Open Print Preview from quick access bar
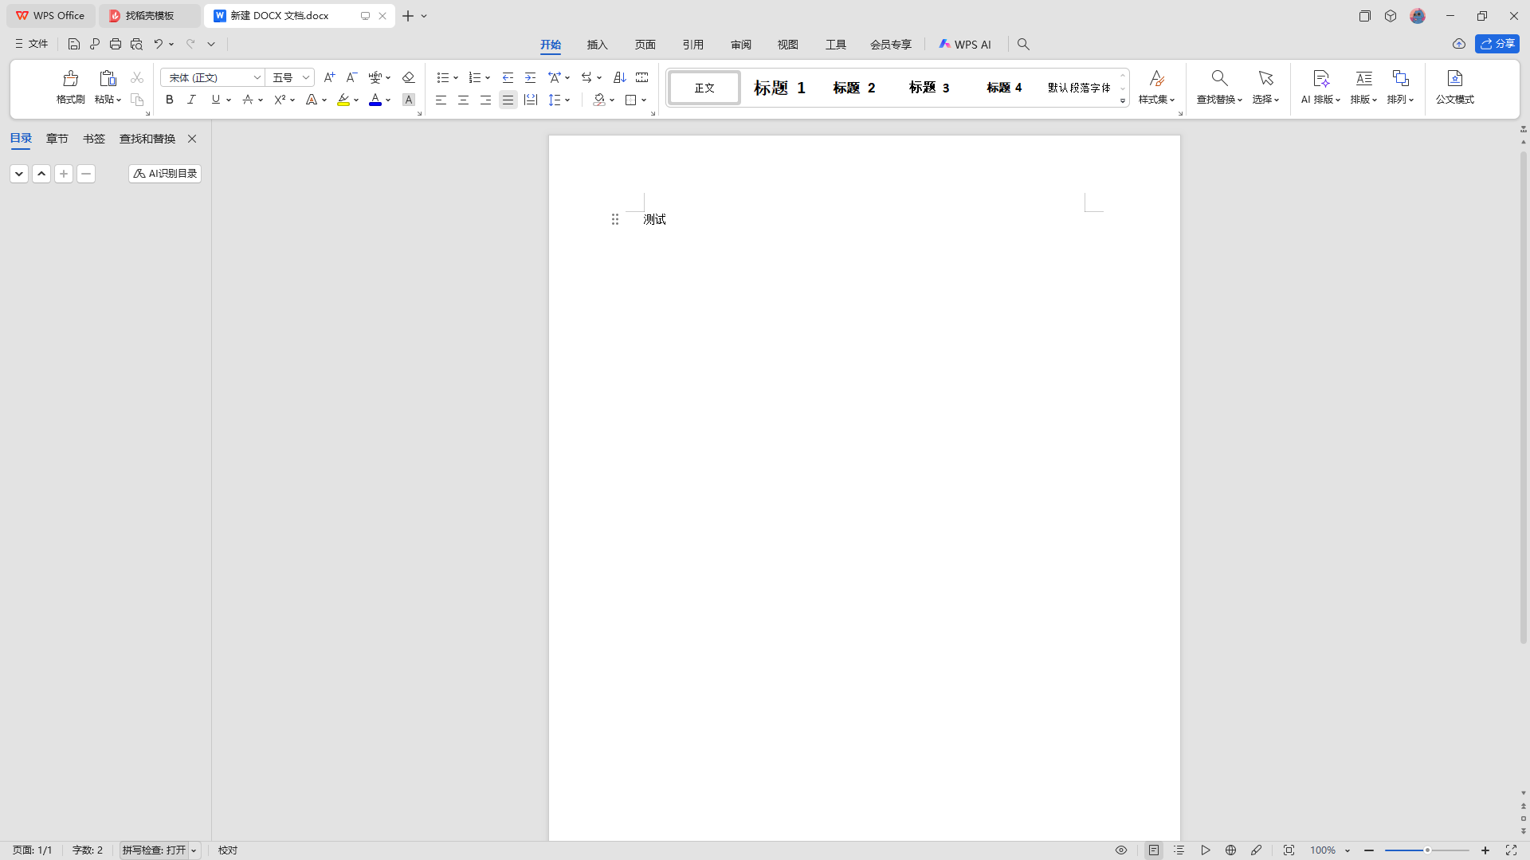 [136, 44]
